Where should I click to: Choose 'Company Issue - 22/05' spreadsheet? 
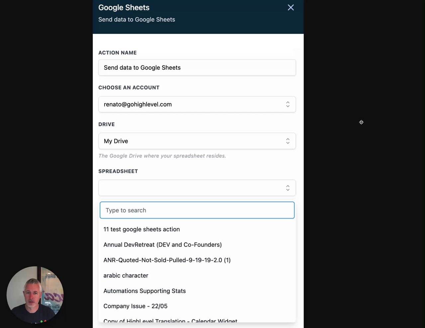[197, 306]
